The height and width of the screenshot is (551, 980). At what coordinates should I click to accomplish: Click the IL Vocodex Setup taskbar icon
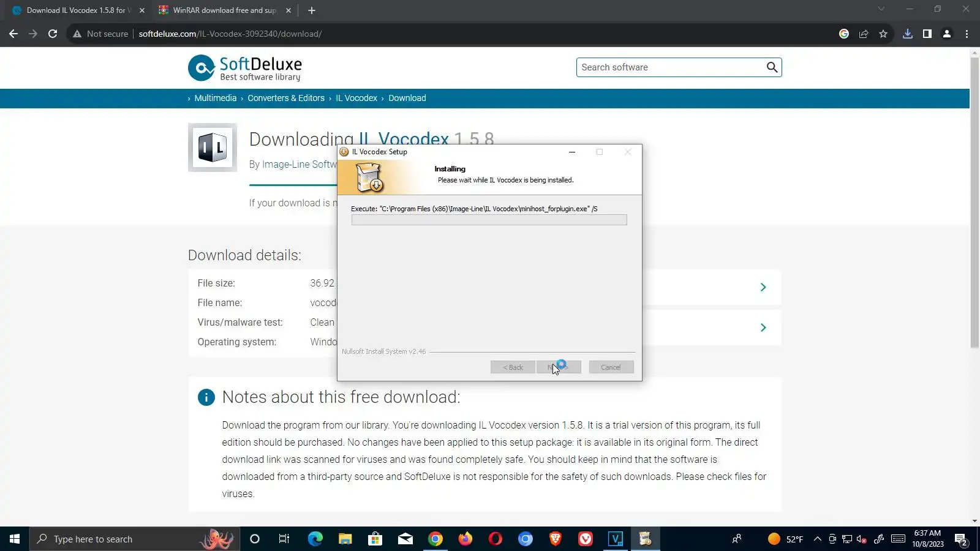tap(645, 539)
